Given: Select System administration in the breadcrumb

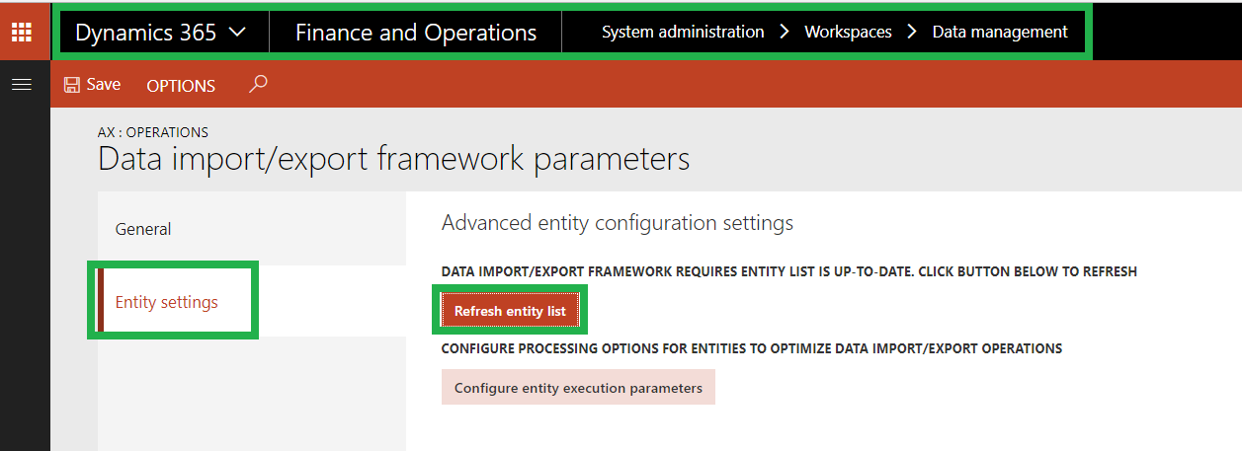Looking at the screenshot, I should 683,32.
